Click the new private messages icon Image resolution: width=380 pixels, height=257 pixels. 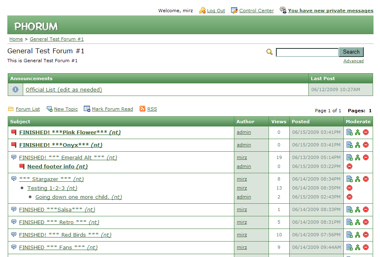[283, 10]
